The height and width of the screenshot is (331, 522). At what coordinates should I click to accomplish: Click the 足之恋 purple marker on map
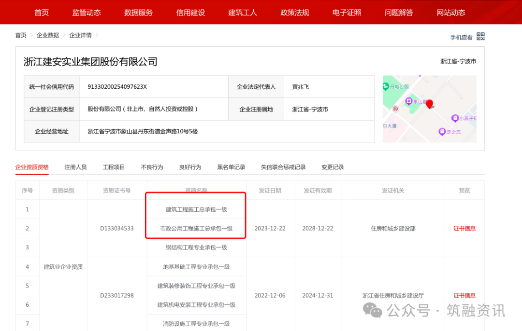[x=442, y=132]
